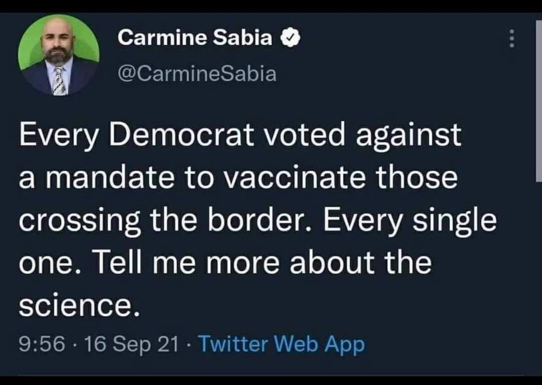
Task: Click the vertical scrollbar on right edge
Action: tap(539, 100)
